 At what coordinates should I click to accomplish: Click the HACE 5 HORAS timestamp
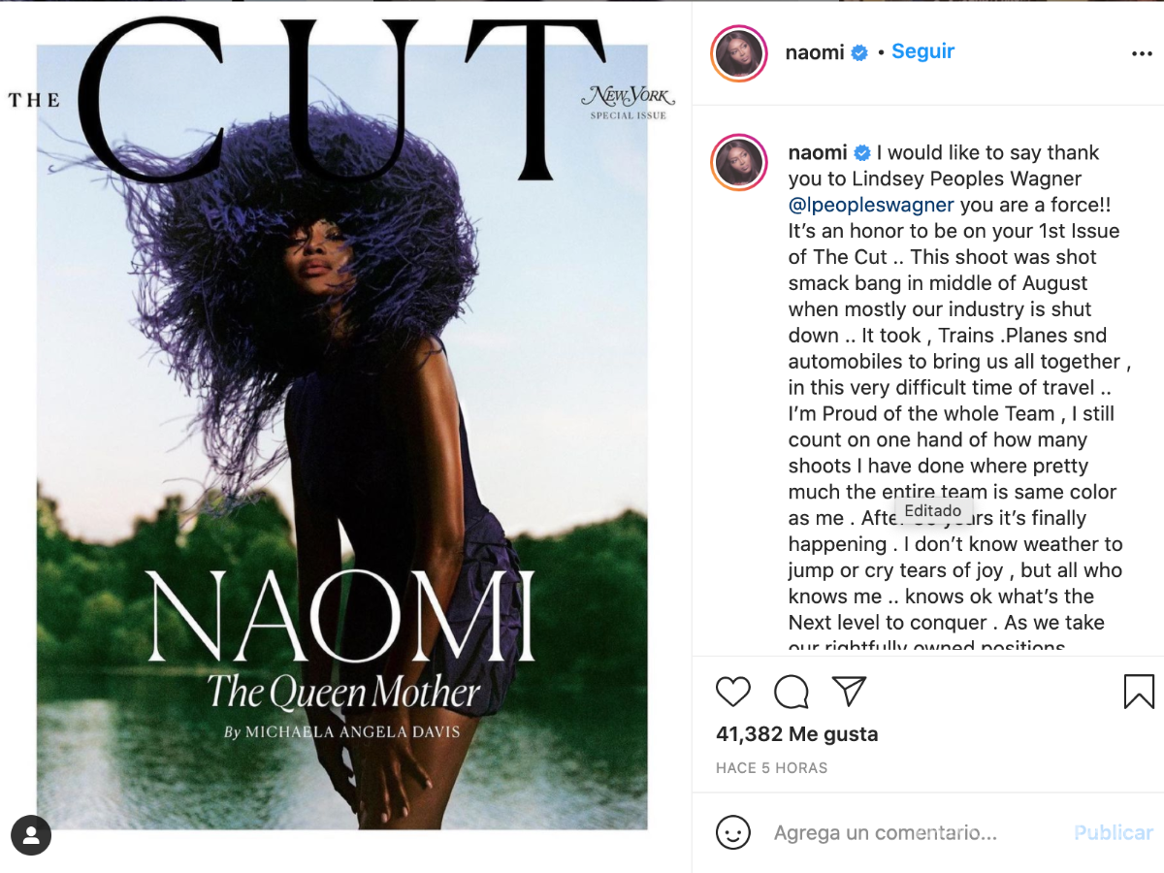772,768
